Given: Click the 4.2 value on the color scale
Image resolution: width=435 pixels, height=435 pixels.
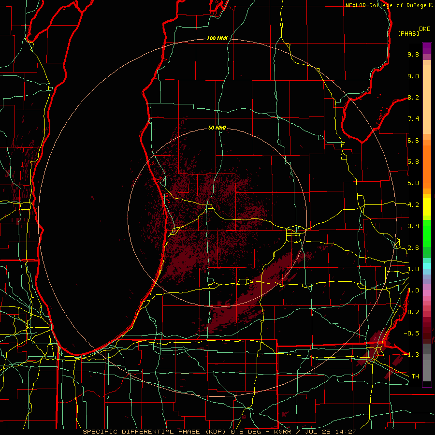Looking at the screenshot, I should [413, 205].
